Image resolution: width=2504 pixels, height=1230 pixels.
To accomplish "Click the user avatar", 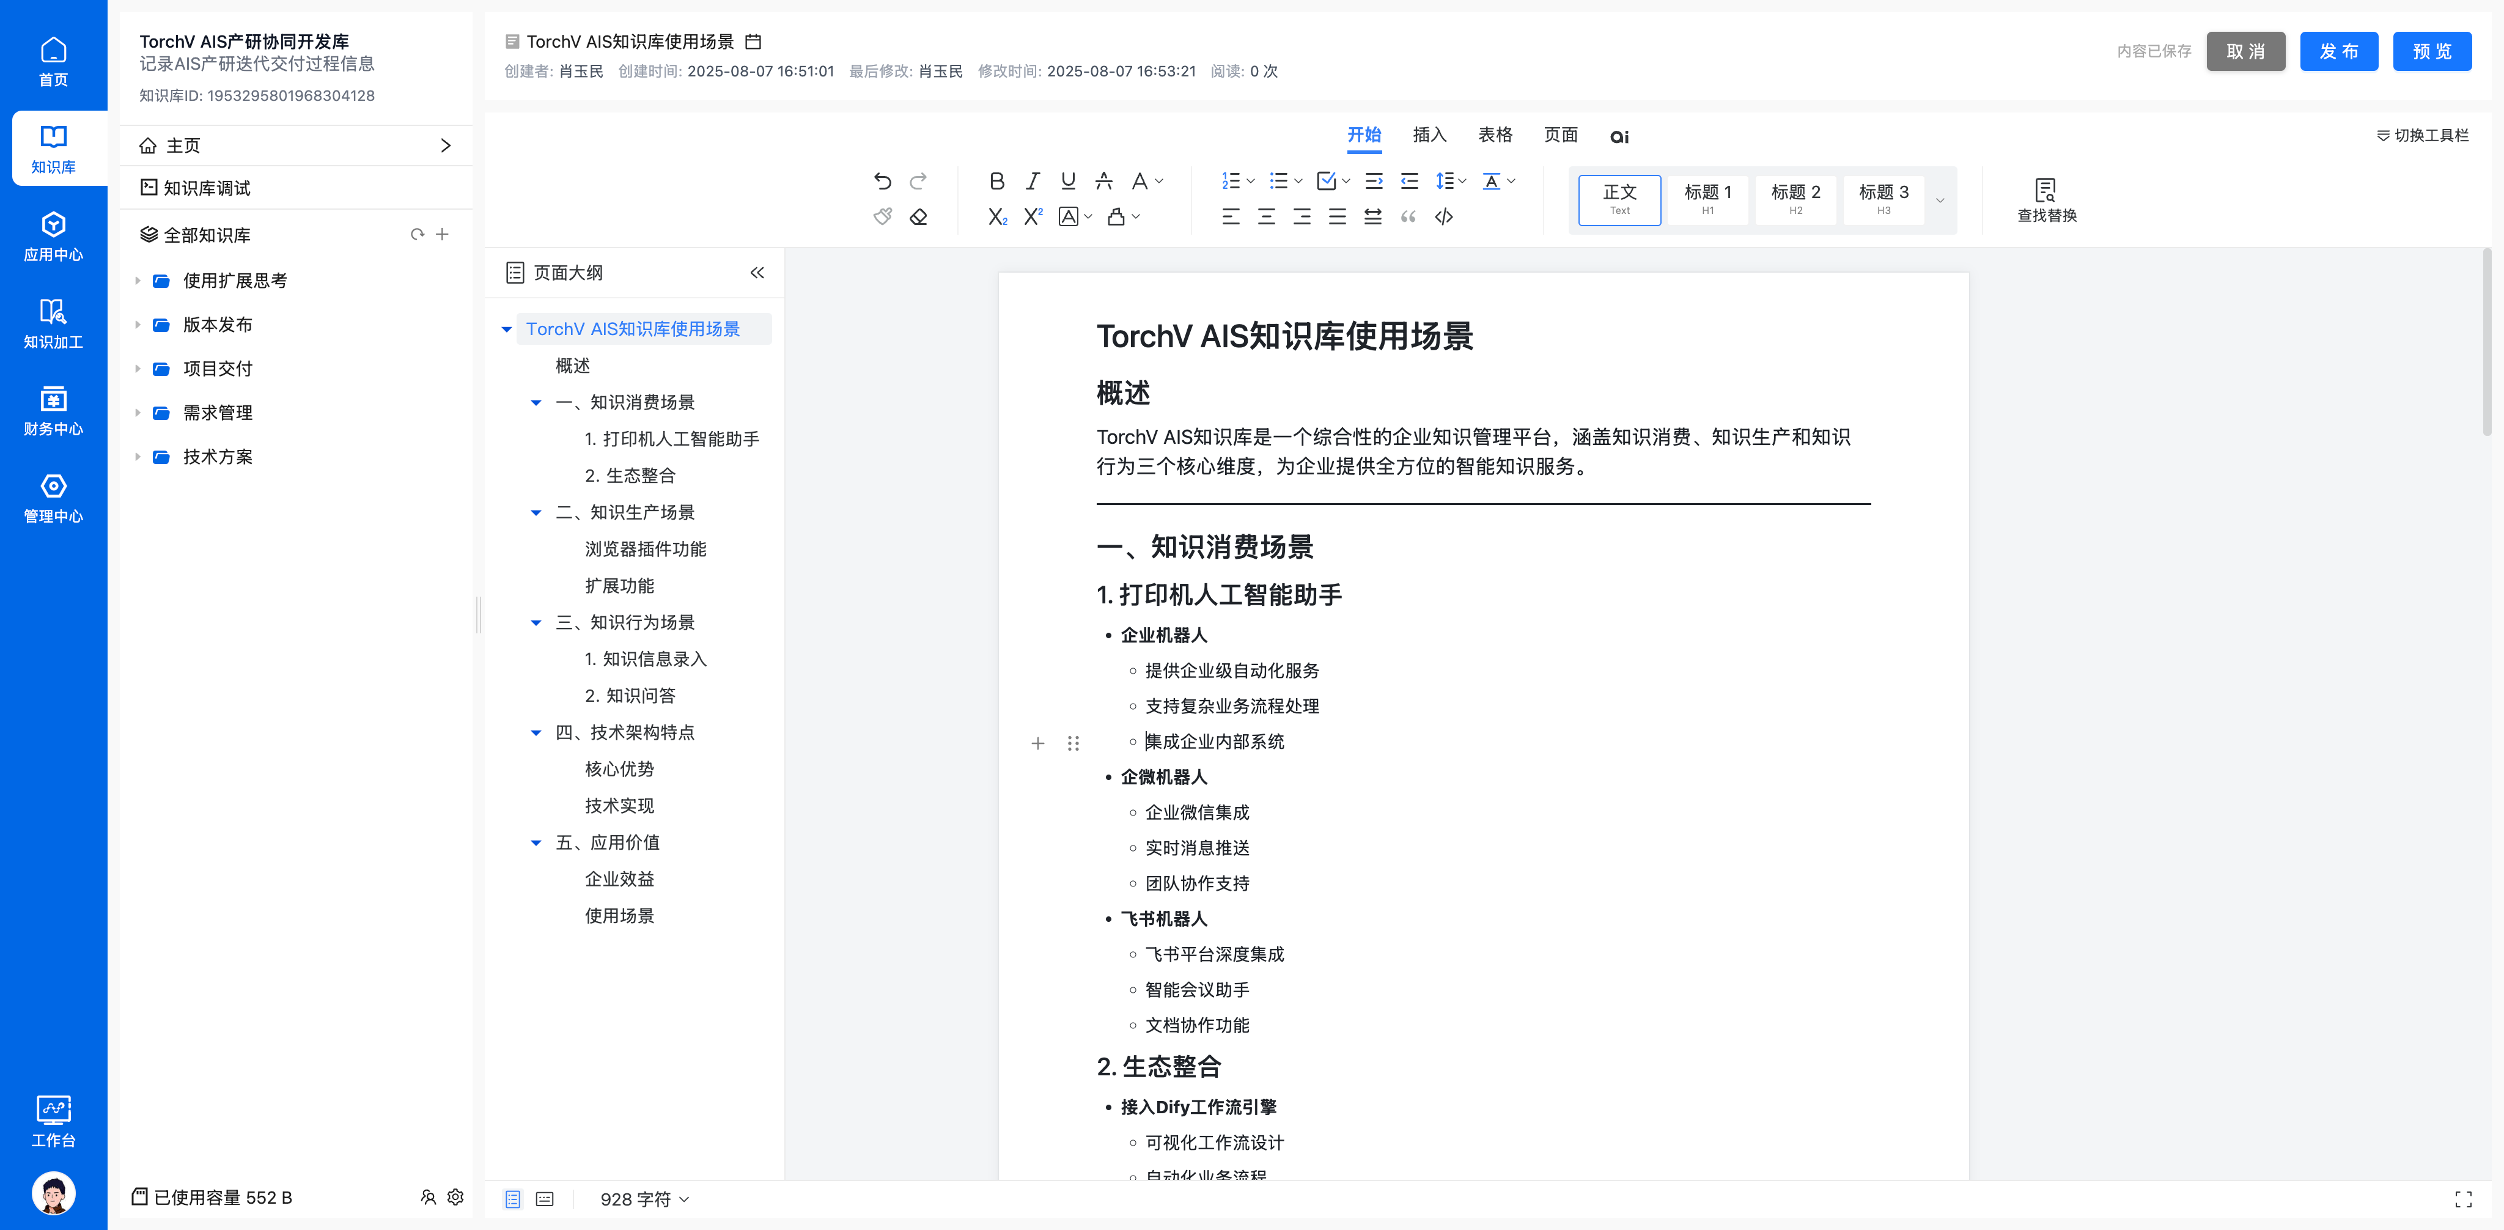I will (53, 1193).
